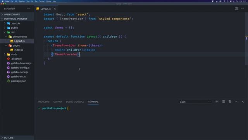Viewport: 248px width, 140px height.
Task: Select the Layout.js editor tab
Action: 46,9
